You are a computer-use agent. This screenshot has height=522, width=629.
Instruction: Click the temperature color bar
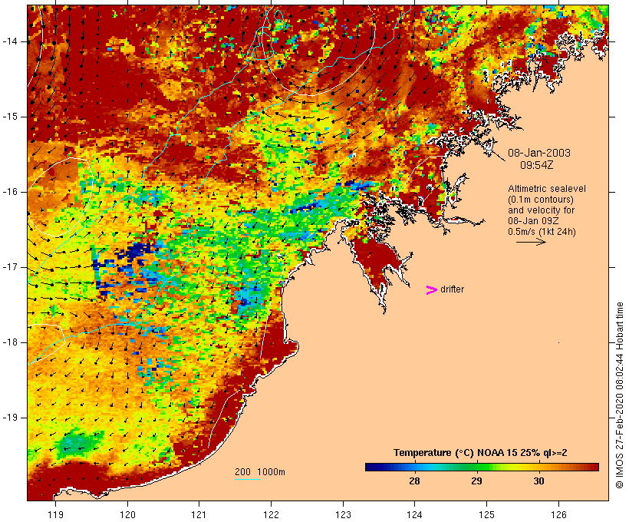point(482,467)
